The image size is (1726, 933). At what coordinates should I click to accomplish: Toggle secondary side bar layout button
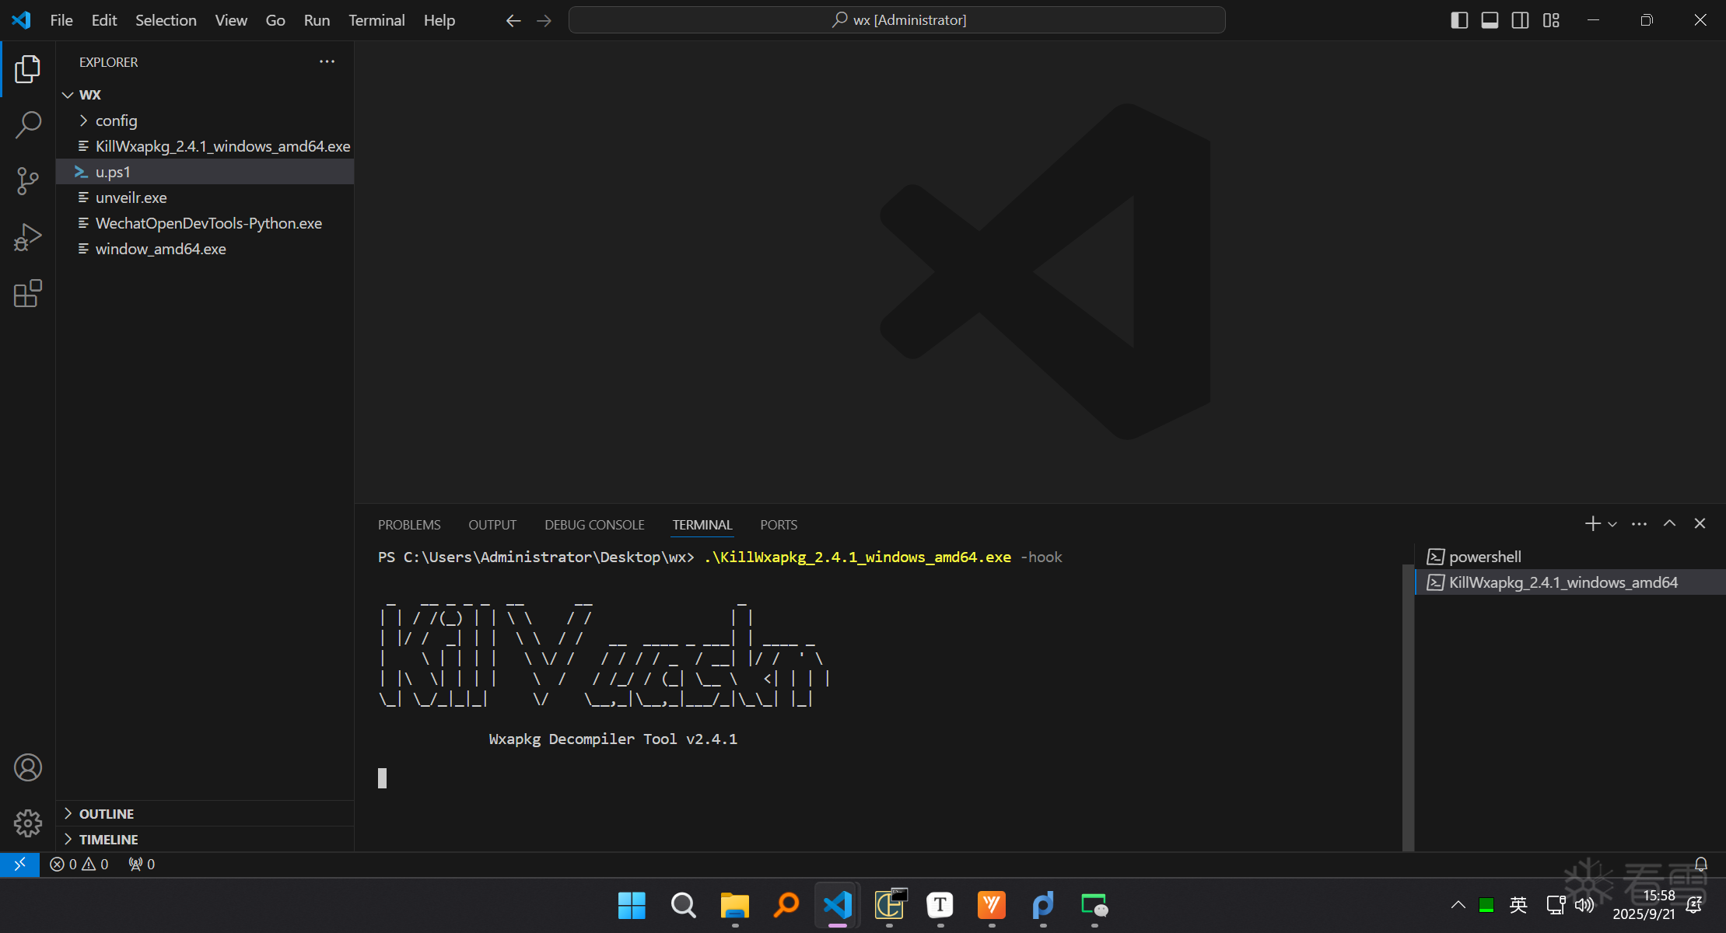(x=1520, y=20)
